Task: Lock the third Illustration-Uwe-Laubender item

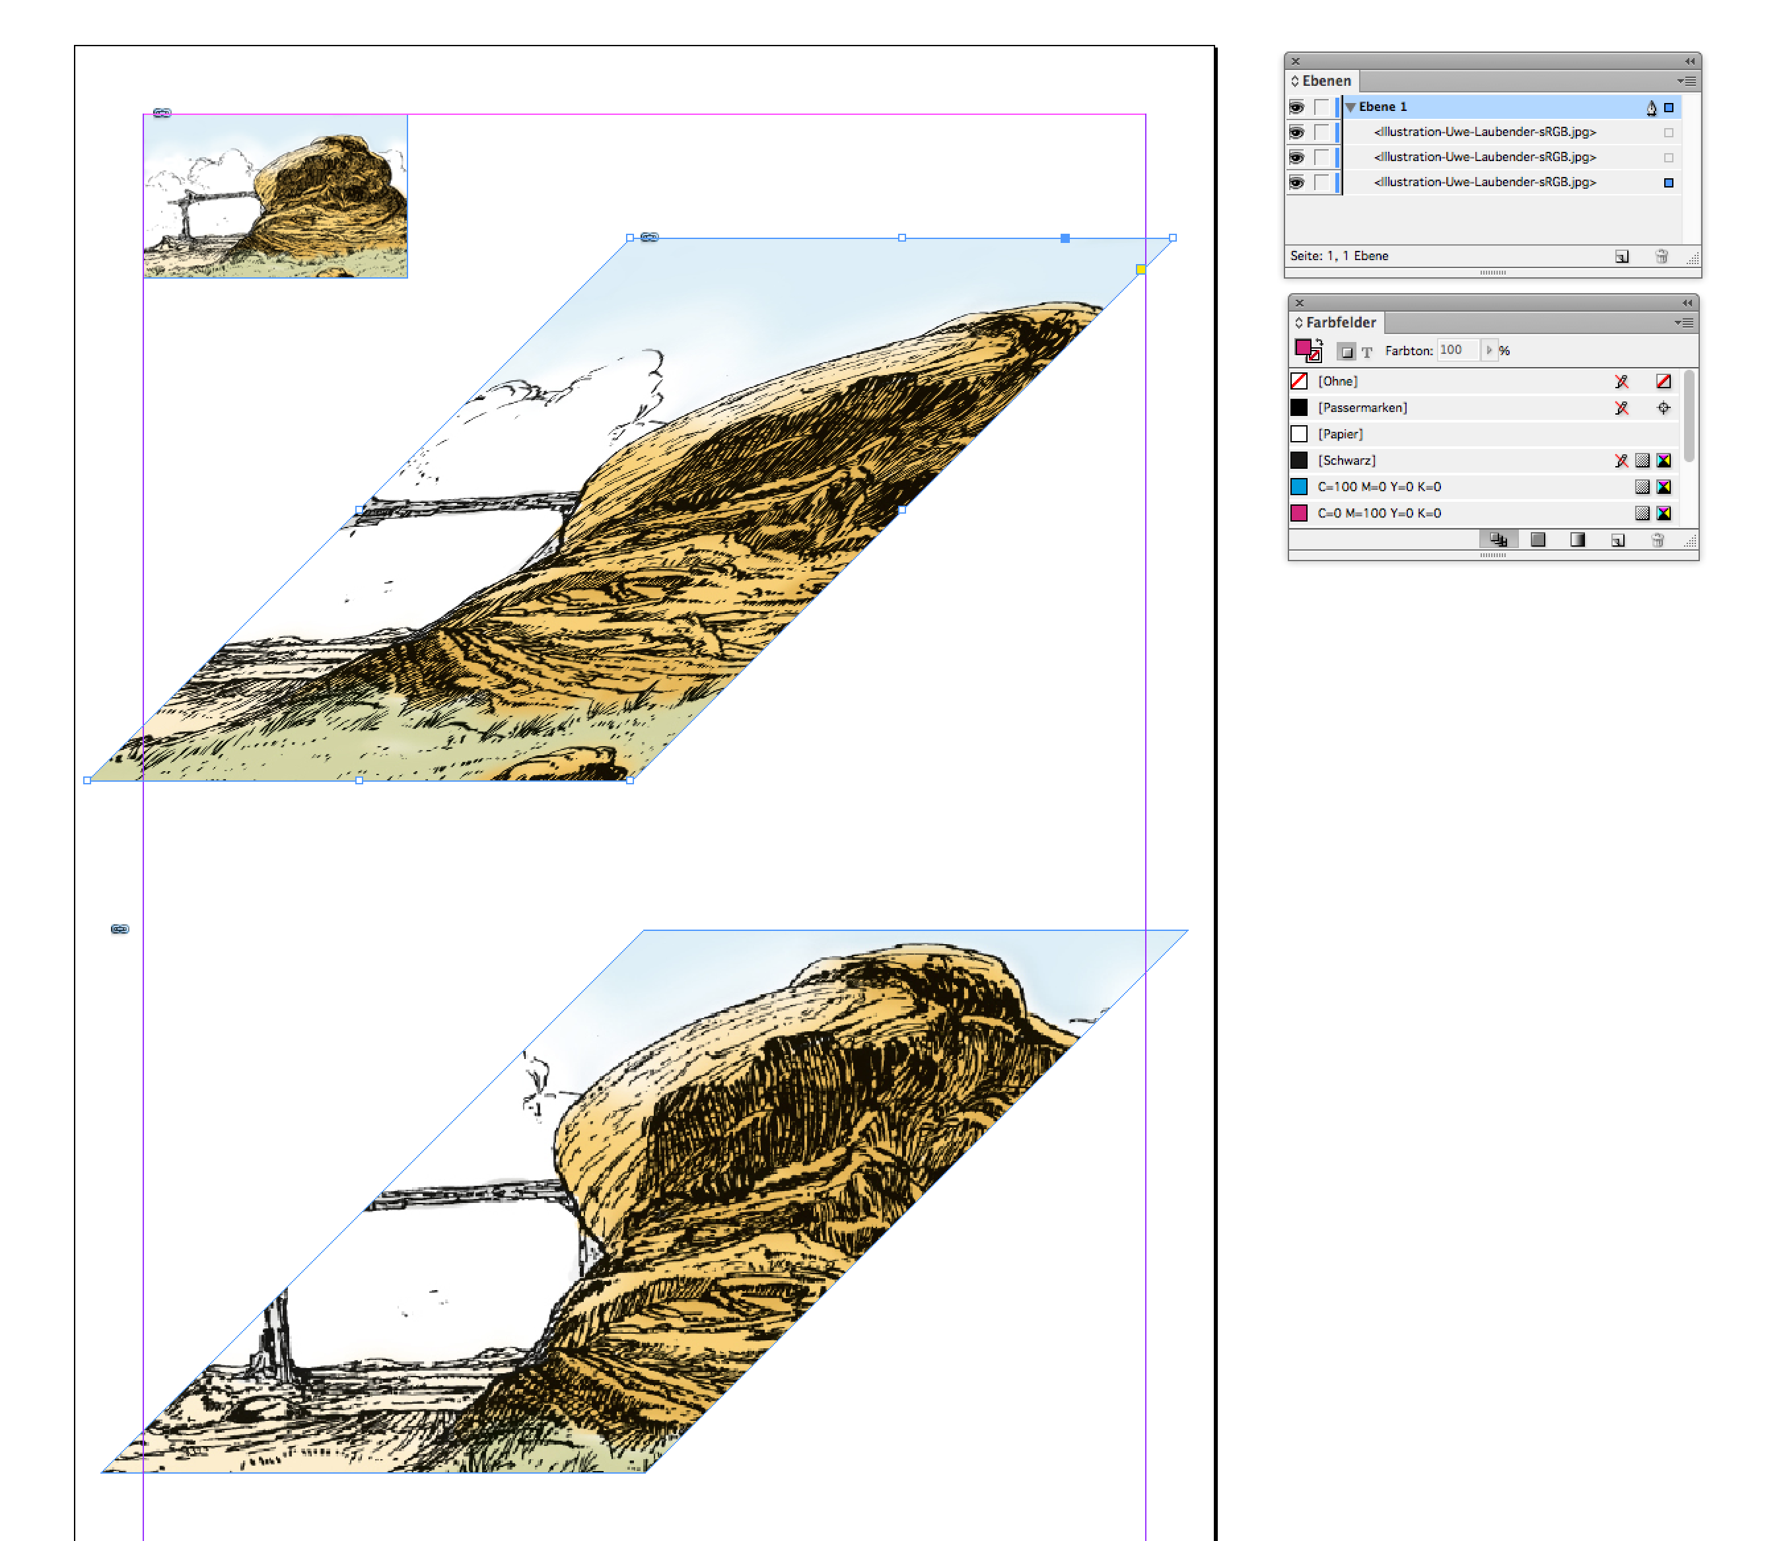Action: click(1321, 182)
